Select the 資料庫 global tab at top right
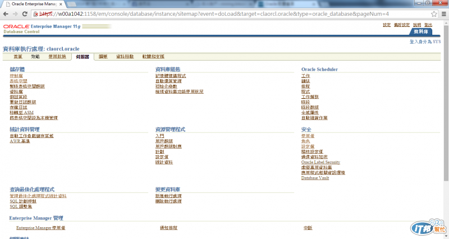The height and width of the screenshot is (239, 449). coord(420,31)
